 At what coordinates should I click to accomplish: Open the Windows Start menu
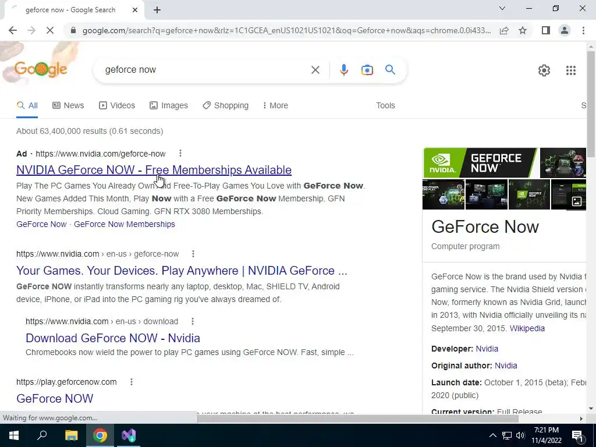14,435
